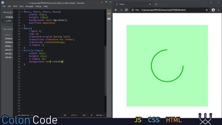Click the Working Files heading
This screenshot has height=125, width=222.
click(x=8, y=12)
